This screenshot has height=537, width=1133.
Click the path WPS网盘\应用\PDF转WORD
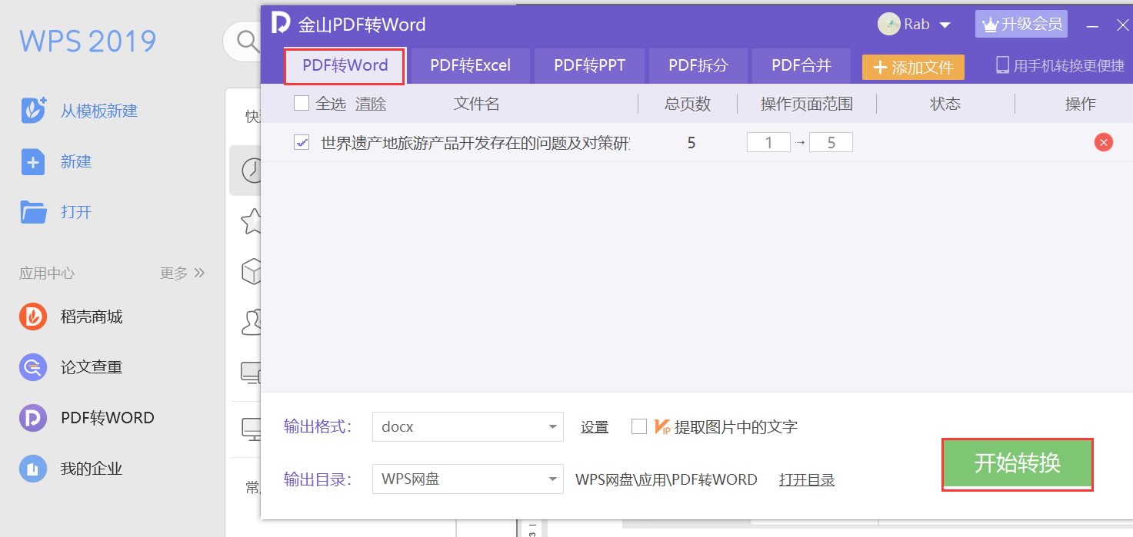(666, 480)
